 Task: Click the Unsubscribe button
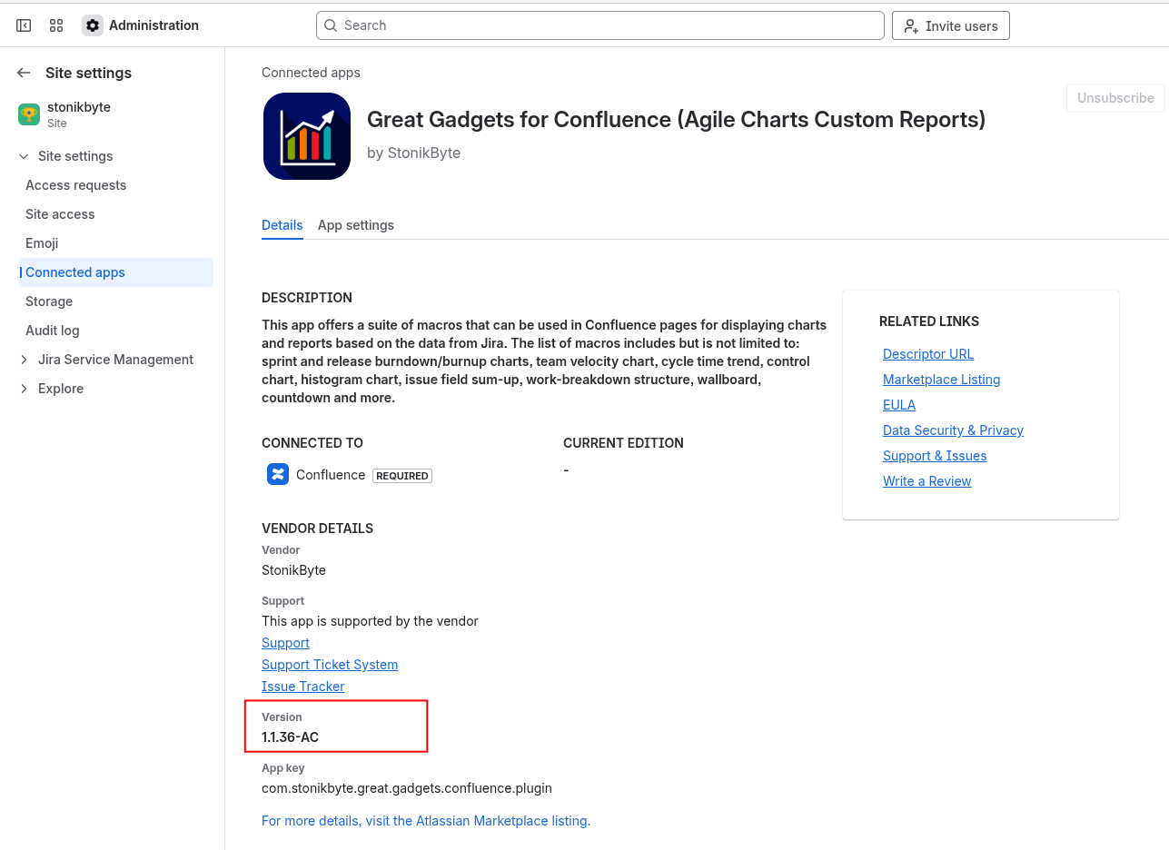(1115, 98)
